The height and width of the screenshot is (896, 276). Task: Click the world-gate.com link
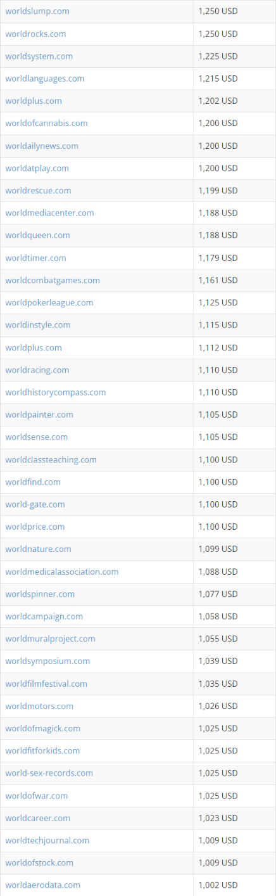35,504
